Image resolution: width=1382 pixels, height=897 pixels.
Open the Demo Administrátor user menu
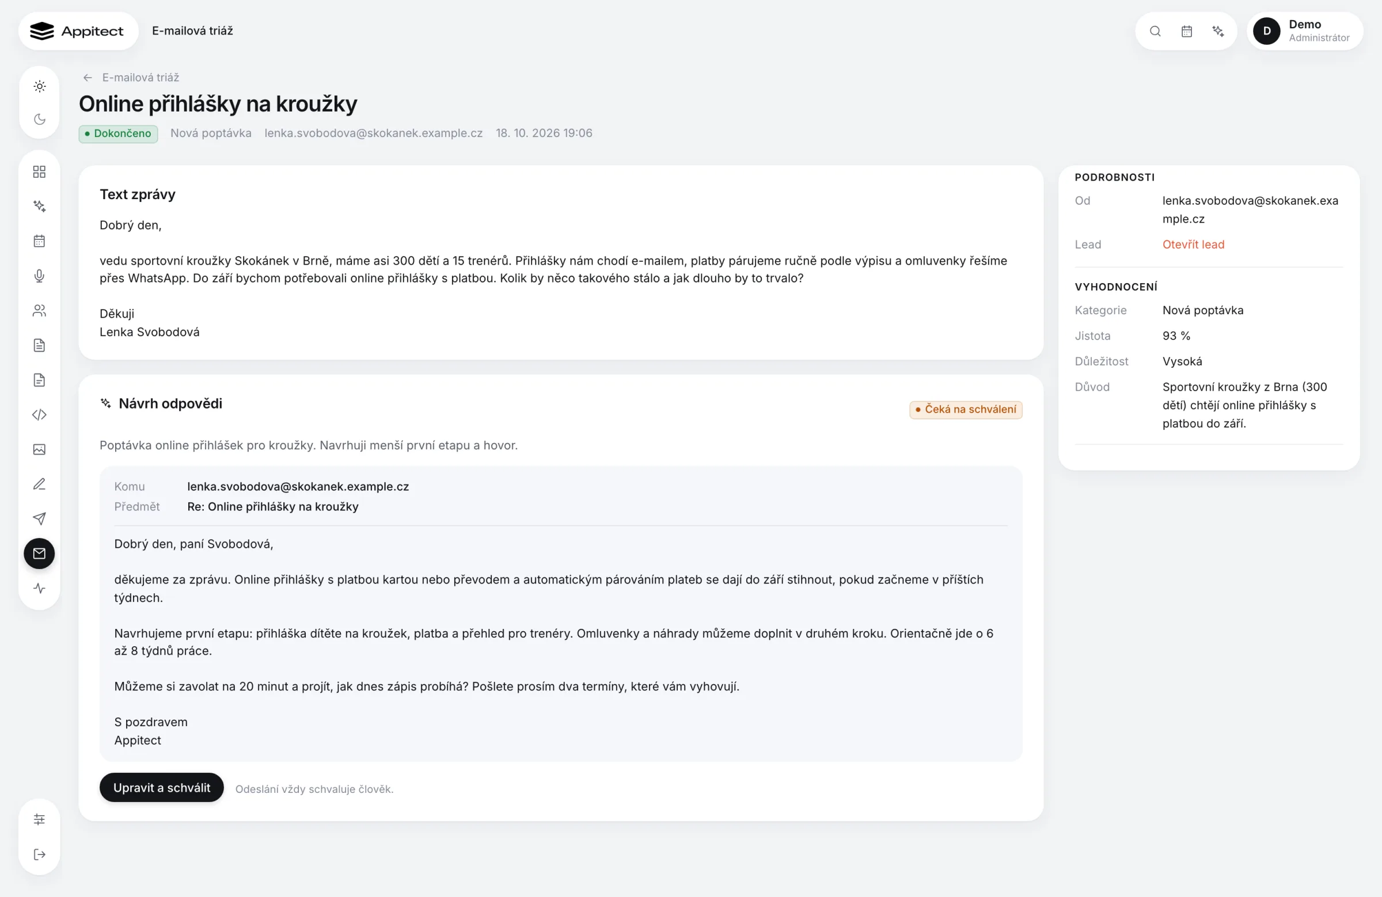(x=1304, y=31)
